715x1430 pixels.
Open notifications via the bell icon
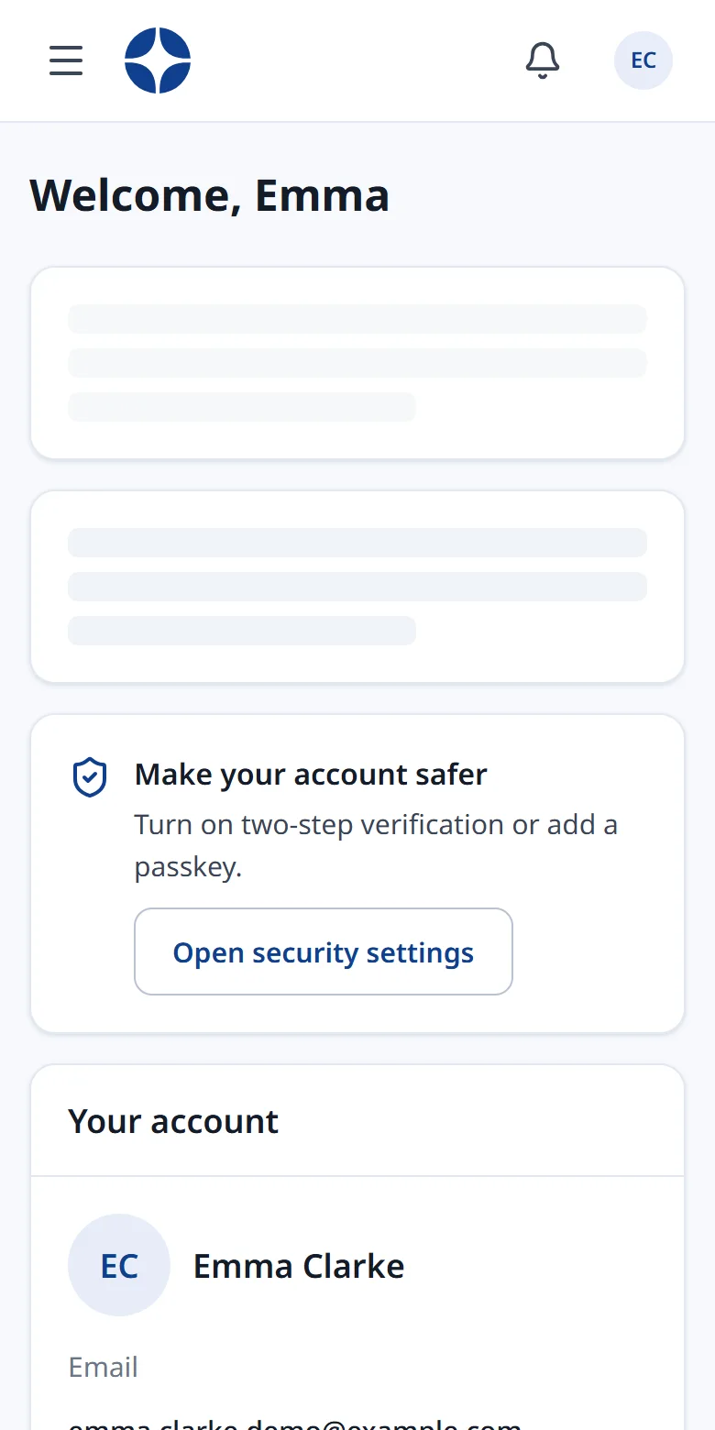(x=543, y=60)
